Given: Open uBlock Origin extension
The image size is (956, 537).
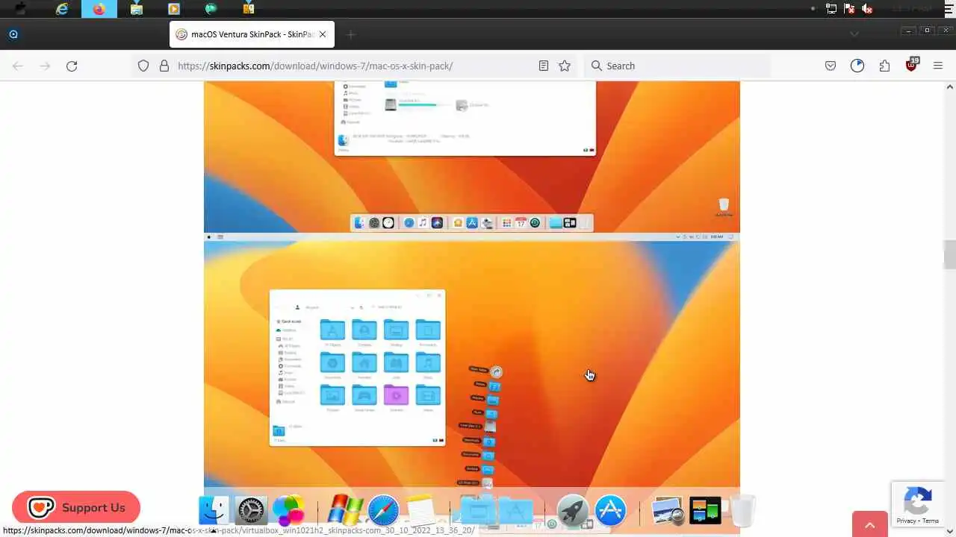Looking at the screenshot, I should pyautogui.click(x=912, y=65).
